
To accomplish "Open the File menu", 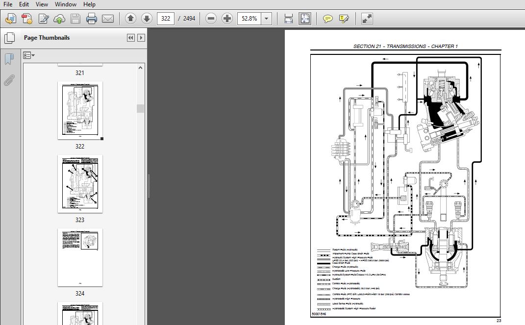I will (x=8, y=4).
